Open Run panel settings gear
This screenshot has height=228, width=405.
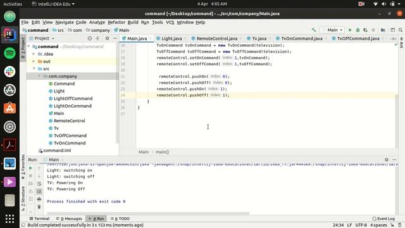[387, 160]
